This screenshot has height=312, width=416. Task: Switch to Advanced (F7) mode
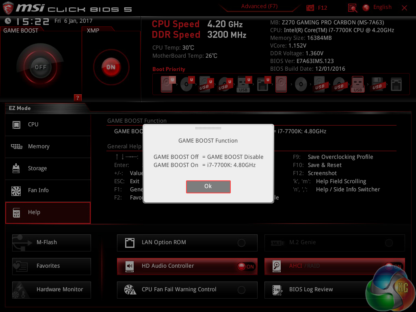click(259, 6)
